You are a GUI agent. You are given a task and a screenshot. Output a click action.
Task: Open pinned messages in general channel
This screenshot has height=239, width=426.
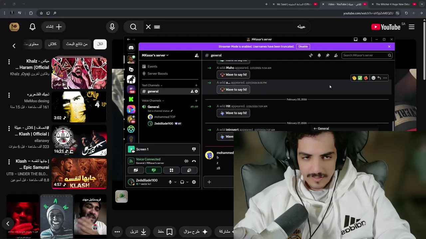click(x=327, y=55)
